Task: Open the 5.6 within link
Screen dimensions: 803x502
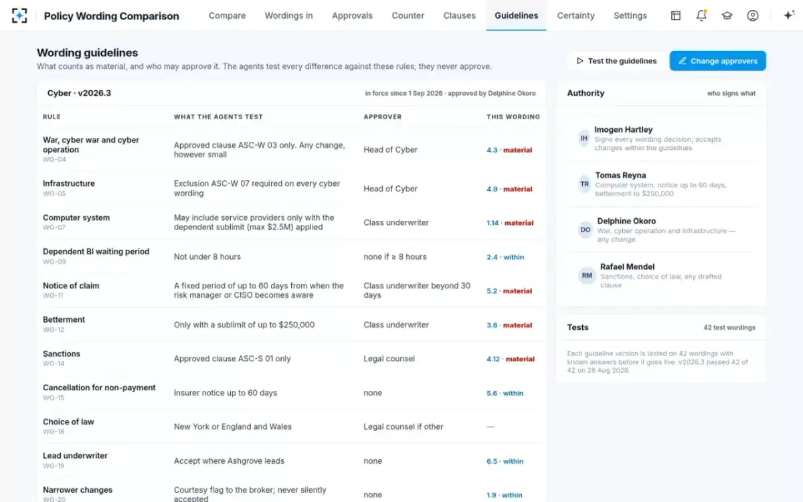Action: coord(505,393)
